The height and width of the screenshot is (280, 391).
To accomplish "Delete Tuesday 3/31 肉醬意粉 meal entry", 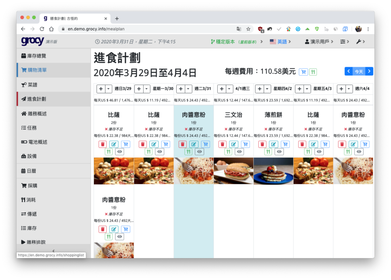I will 182,144.
